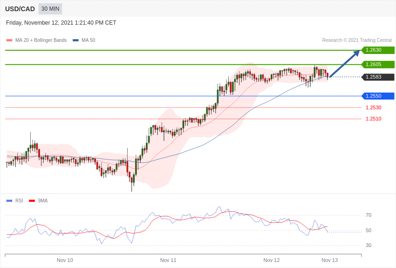396x268 pixels.
Task: Click the 1.2510 red support value
Action: click(374, 119)
